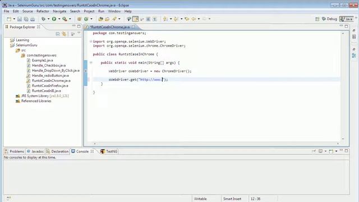Click the New file wizard icon

[9, 19]
